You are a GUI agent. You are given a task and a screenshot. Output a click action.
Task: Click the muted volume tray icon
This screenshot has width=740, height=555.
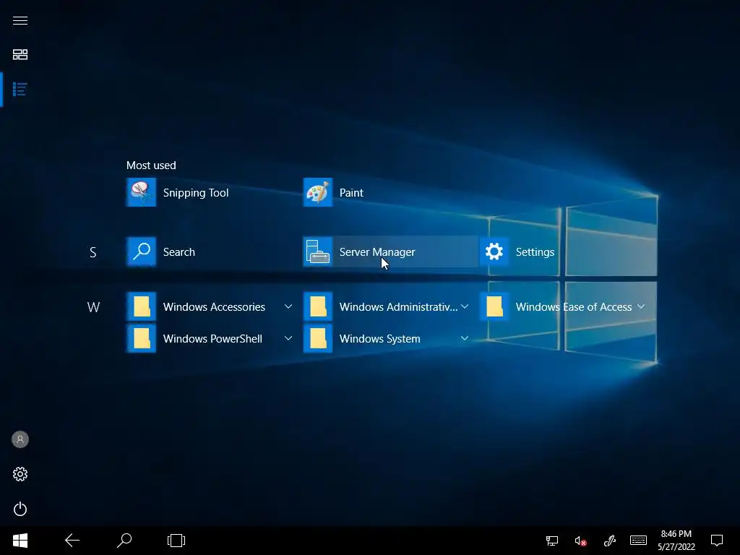click(x=580, y=541)
